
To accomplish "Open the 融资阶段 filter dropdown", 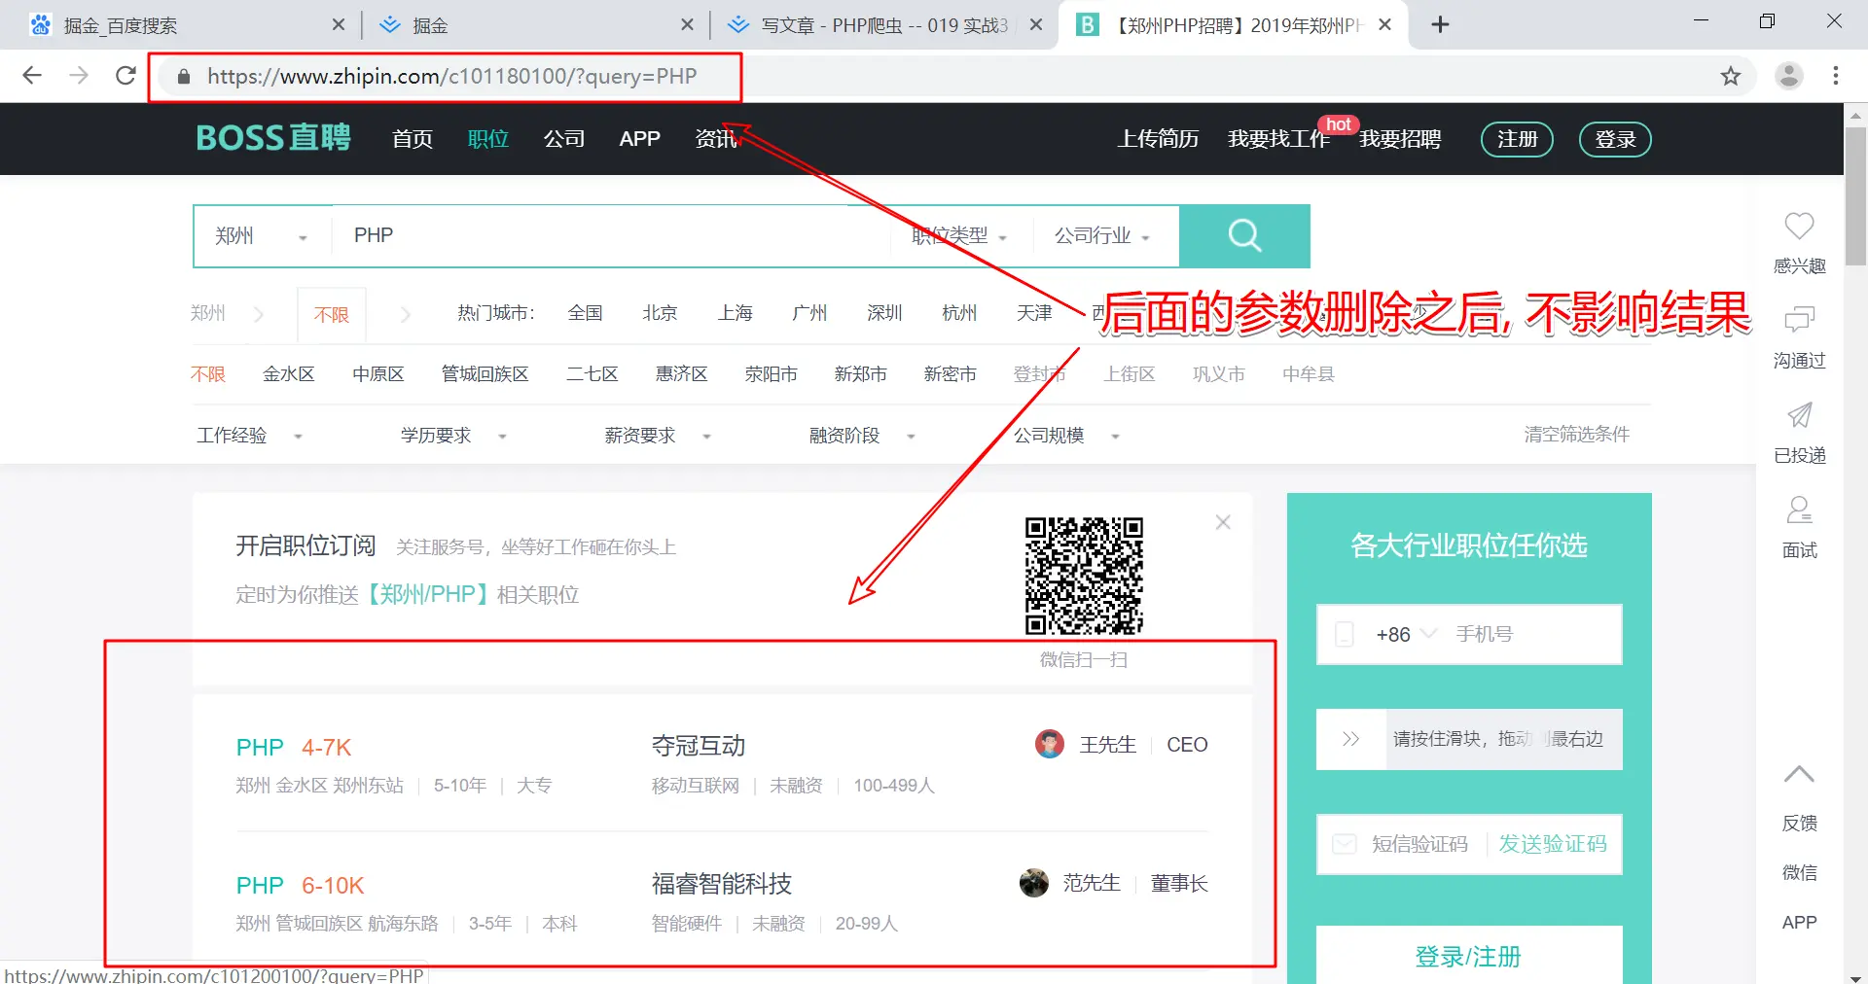I will pos(863,436).
